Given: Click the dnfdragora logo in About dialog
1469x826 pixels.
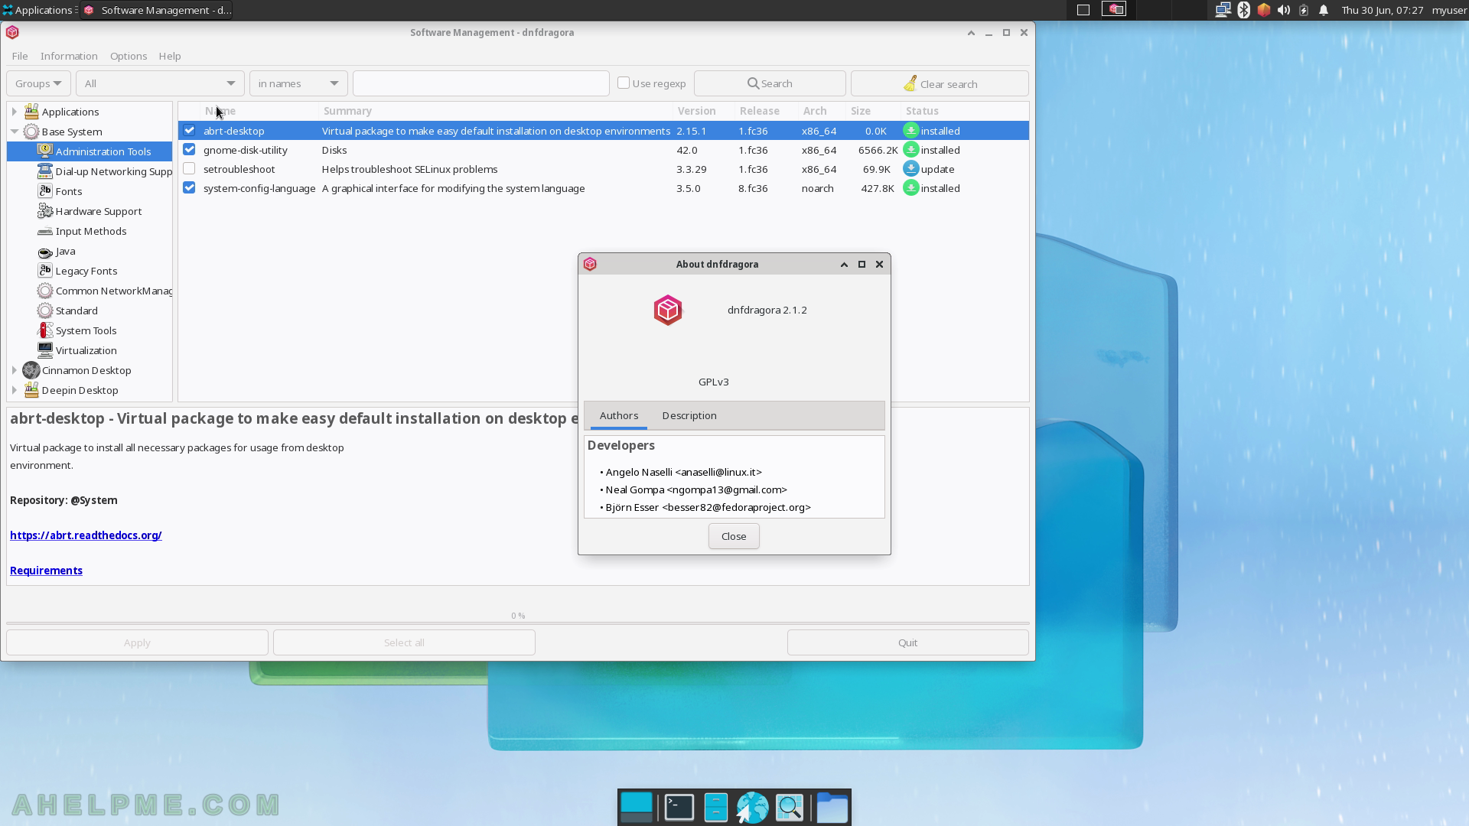Looking at the screenshot, I should pyautogui.click(x=668, y=310).
